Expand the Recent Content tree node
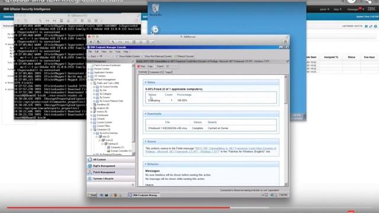Image resolution: width=379 pixels, height=213 pixels. [x=89, y=69]
